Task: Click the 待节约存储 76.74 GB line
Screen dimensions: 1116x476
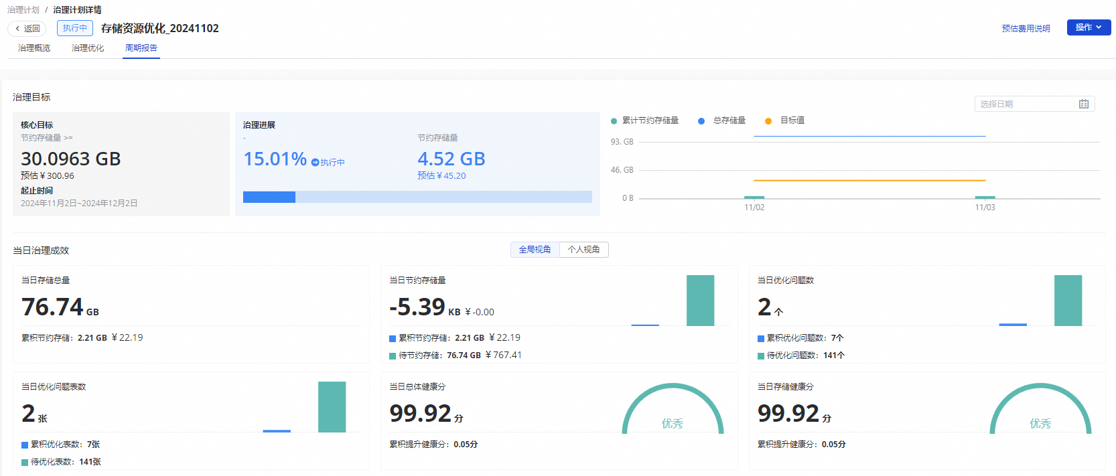Action: tap(456, 355)
